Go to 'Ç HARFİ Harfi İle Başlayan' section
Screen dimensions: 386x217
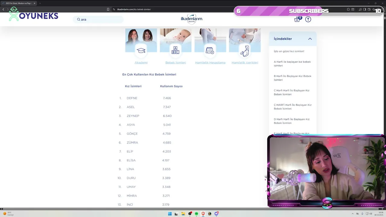pyautogui.click(x=293, y=107)
